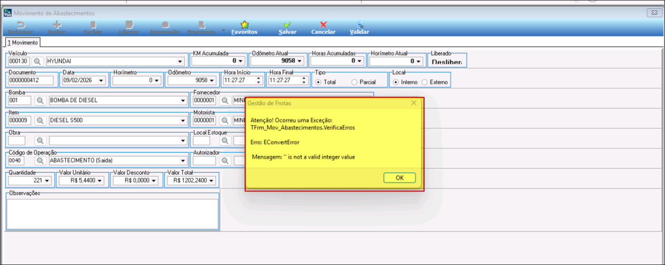Expand the DIESEL S500 item dropdown
Screen dimensions: 665x265
coord(183,120)
